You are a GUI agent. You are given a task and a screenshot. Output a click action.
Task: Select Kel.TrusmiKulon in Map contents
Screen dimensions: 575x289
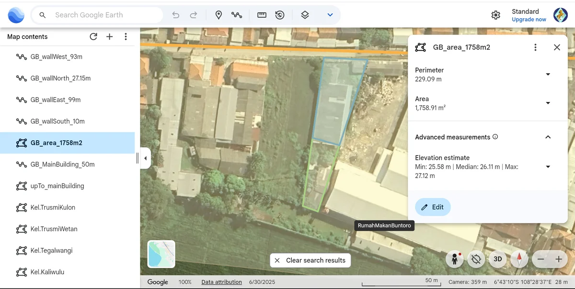point(53,208)
